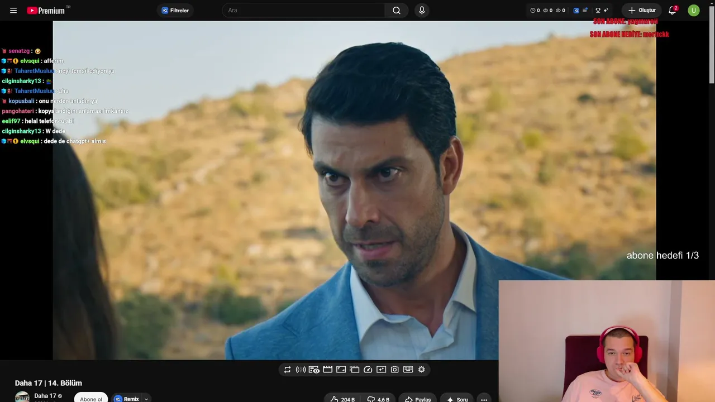Click the sparkle icon beside the trophy
The height and width of the screenshot is (402, 715).
pos(606,11)
